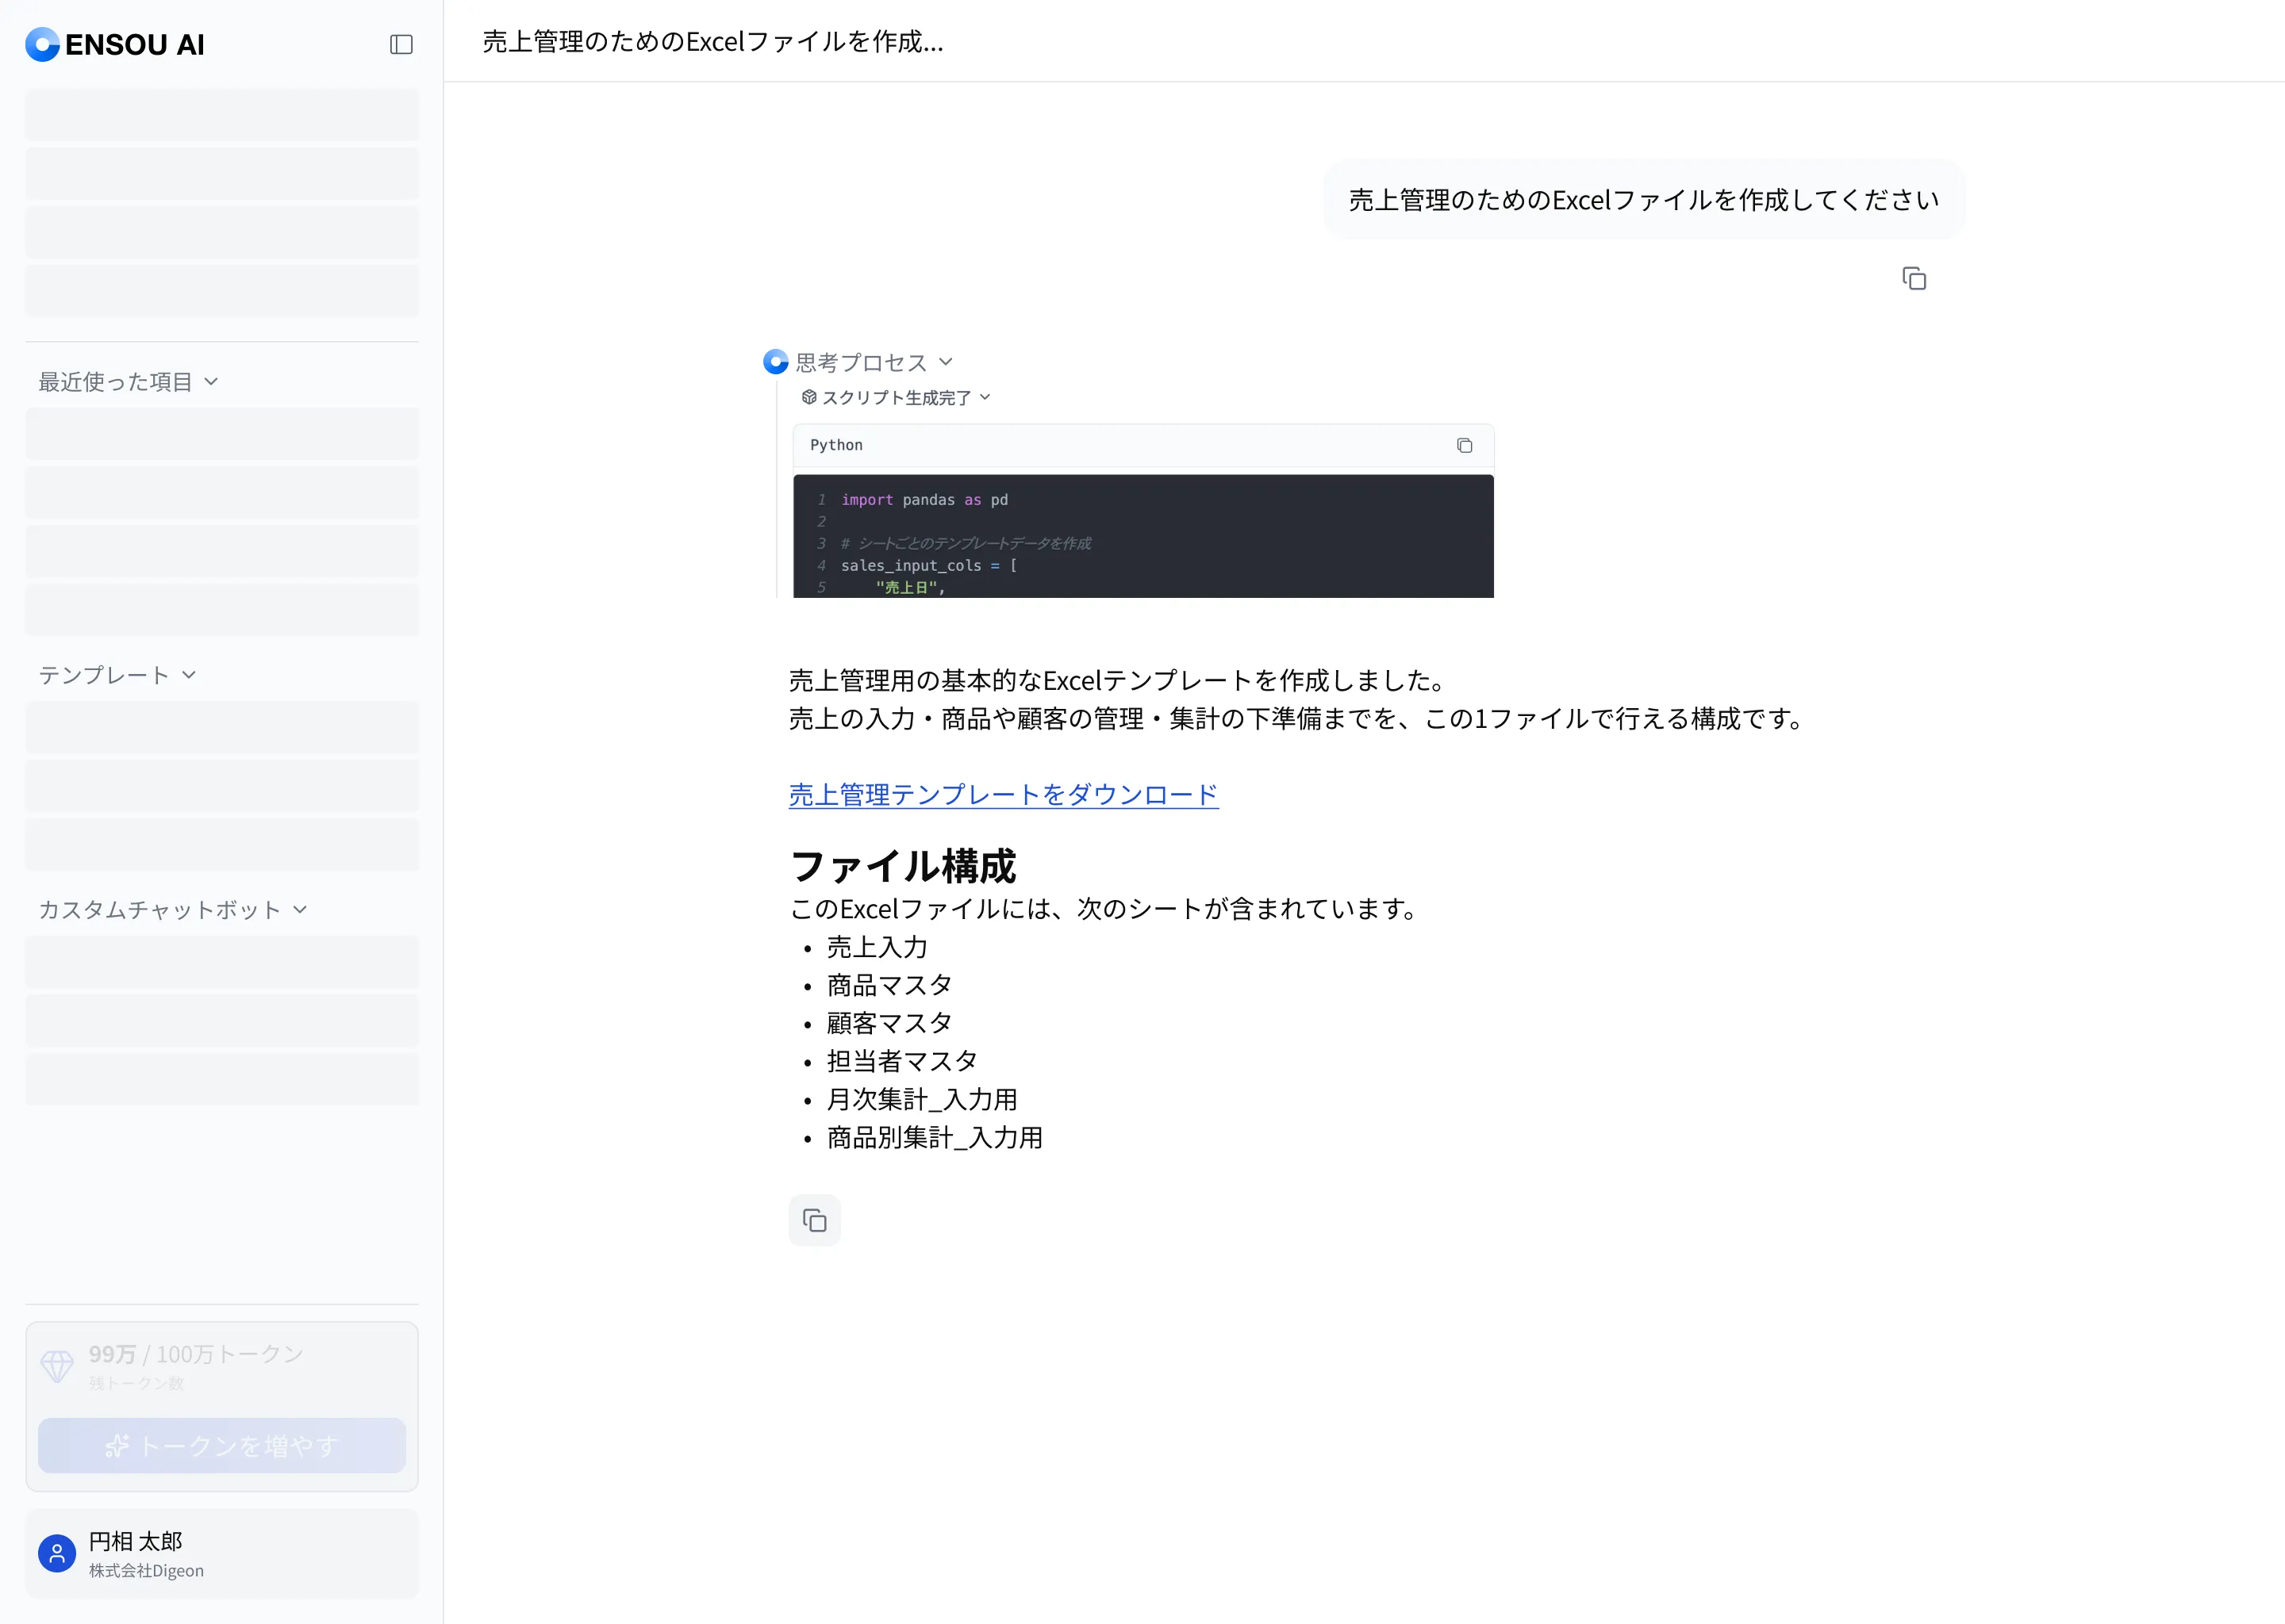Open first recent item placeholder row
Screen dimensions: 2285x1624
tap(221, 434)
